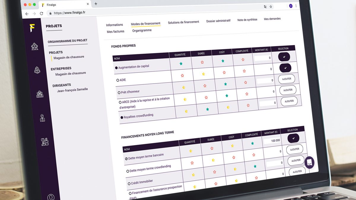The image size is (356, 200).
Task: Open the Informations tab
Action: [115, 25]
